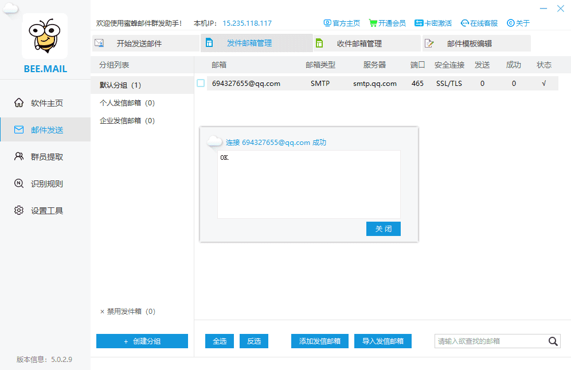
Task: Click 关闭 button in dialog
Action: 384,229
